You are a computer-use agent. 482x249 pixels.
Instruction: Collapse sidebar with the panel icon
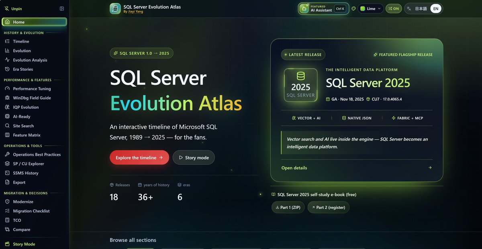(62, 8)
